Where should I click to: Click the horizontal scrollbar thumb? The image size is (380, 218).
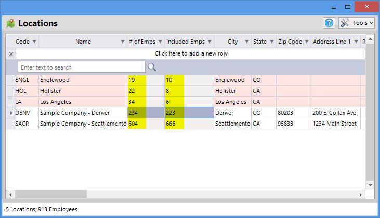pyautogui.click(x=51, y=195)
